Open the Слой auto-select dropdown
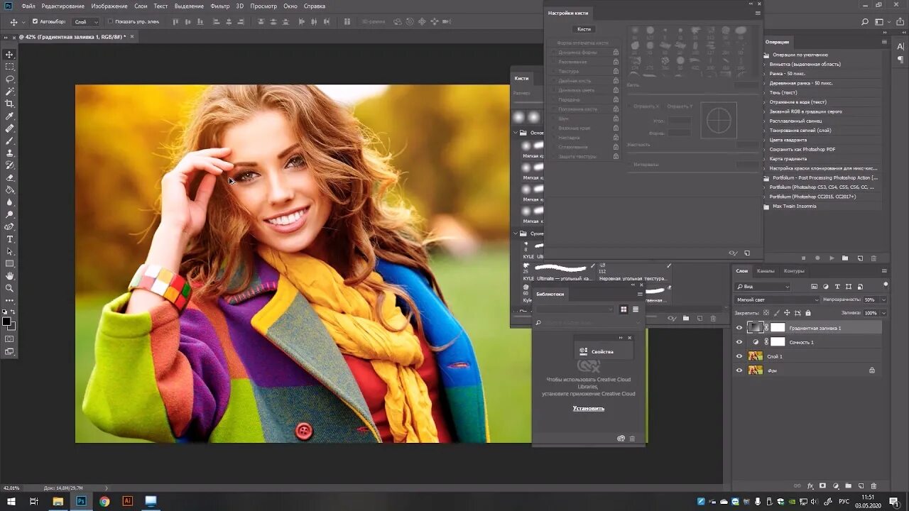 86,22
